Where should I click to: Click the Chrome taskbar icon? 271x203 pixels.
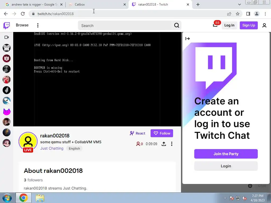(24, 198)
